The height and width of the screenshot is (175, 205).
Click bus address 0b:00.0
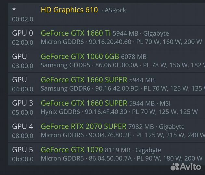pyautogui.click(x=23, y=159)
